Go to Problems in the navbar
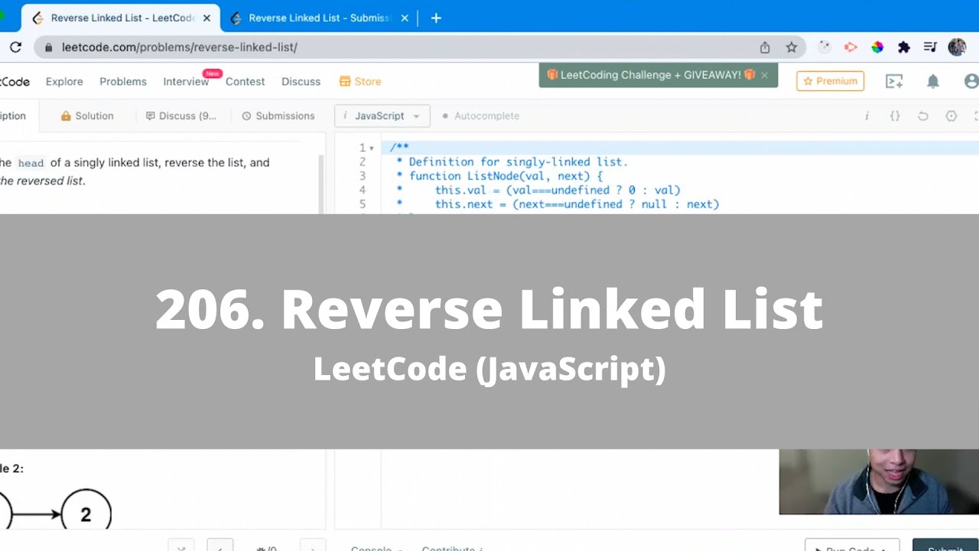Screen dimensions: 979x551 point(123,81)
